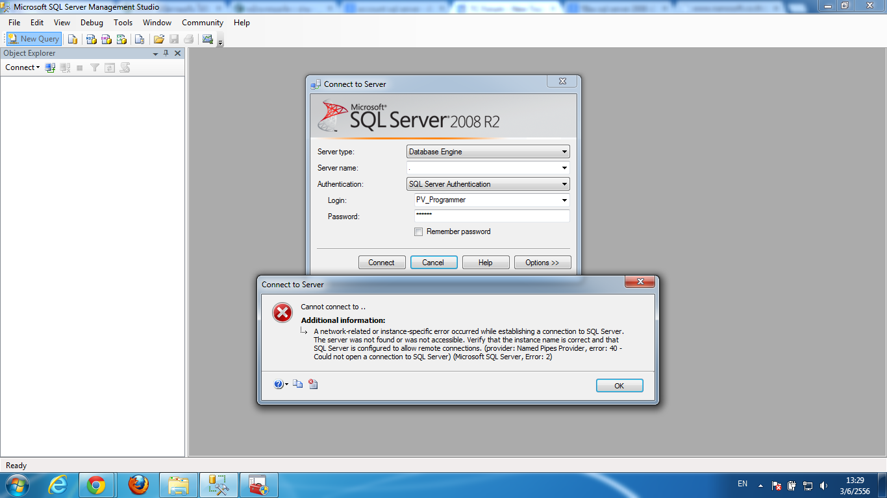Click the script icon in Object Explorer toolbar
Image resolution: width=887 pixels, height=498 pixels.
click(125, 67)
